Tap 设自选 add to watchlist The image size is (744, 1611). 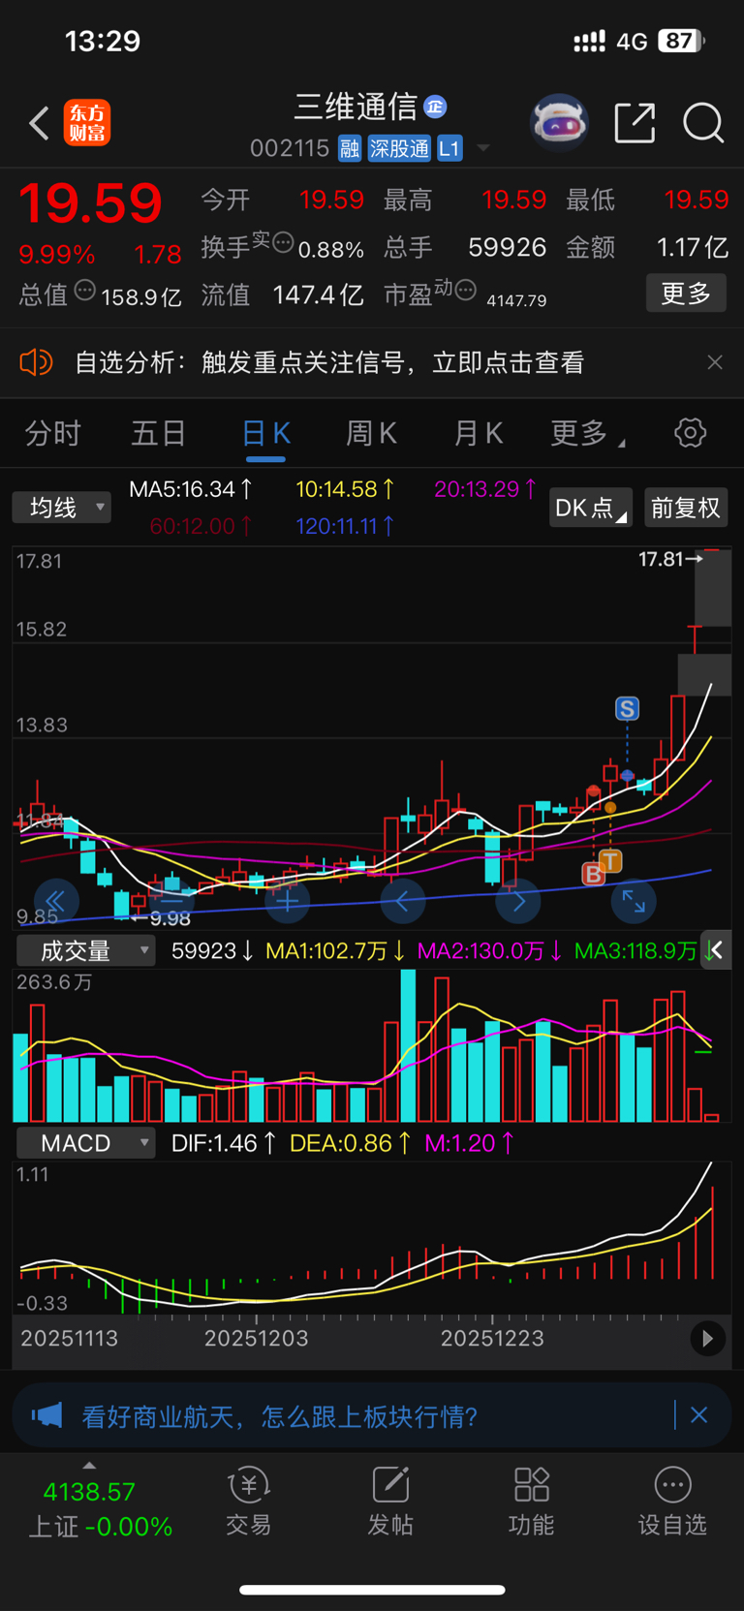[672, 1501]
